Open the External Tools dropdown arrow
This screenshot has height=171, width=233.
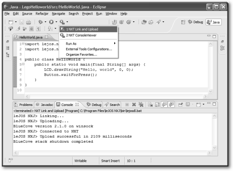tap(67, 22)
